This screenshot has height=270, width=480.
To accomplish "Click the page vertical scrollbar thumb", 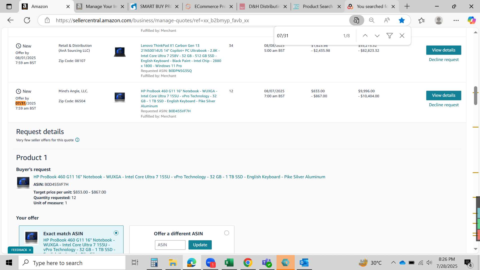I will tap(475, 95).
